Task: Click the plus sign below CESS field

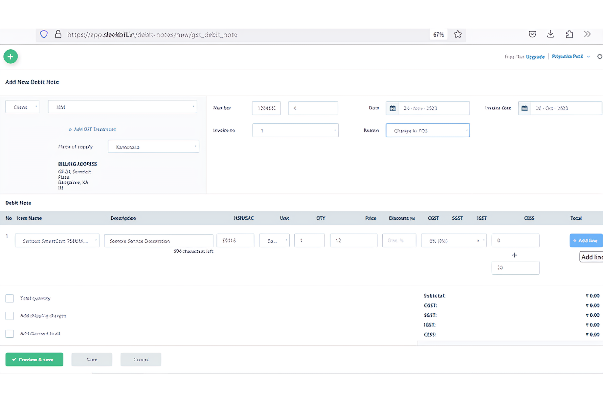Action: [x=514, y=255]
